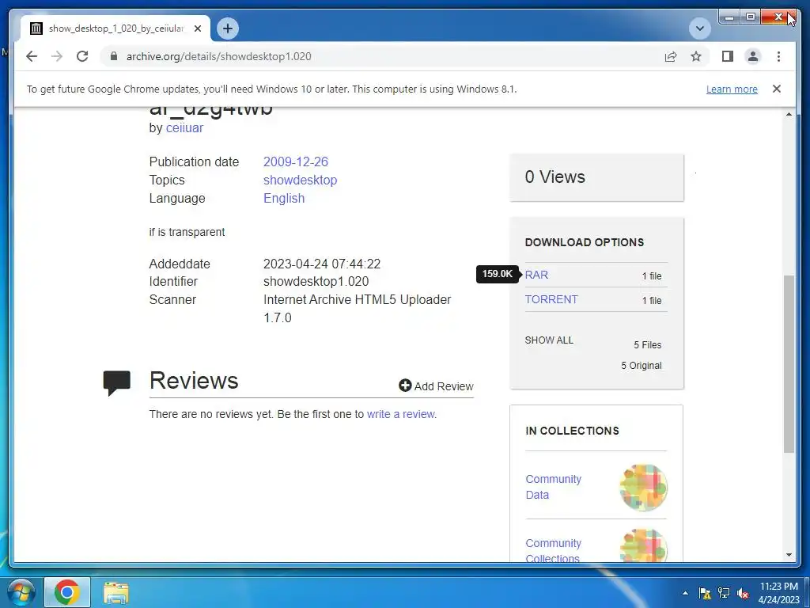Screen dimensions: 810x608
Task: Open author ceiiuar's profile link
Action: tap(184, 127)
